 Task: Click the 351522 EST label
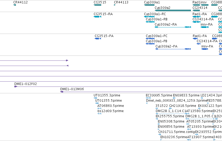(x=161, y=106)
